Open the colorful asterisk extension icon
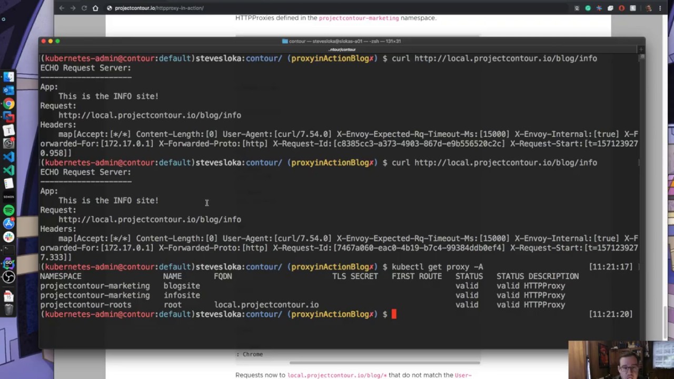 click(599, 8)
